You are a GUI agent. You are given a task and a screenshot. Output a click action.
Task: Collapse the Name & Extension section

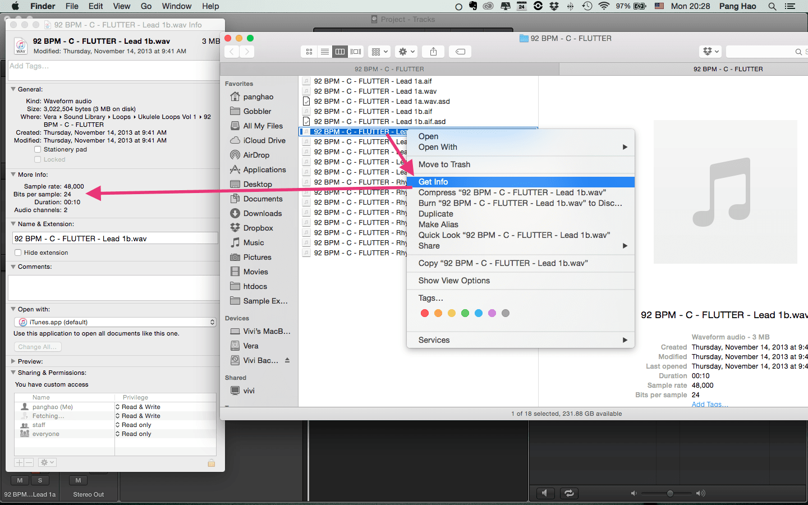[13, 224]
